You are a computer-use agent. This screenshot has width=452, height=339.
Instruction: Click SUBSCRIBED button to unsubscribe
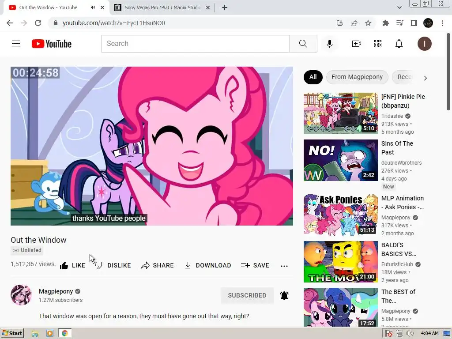247,295
